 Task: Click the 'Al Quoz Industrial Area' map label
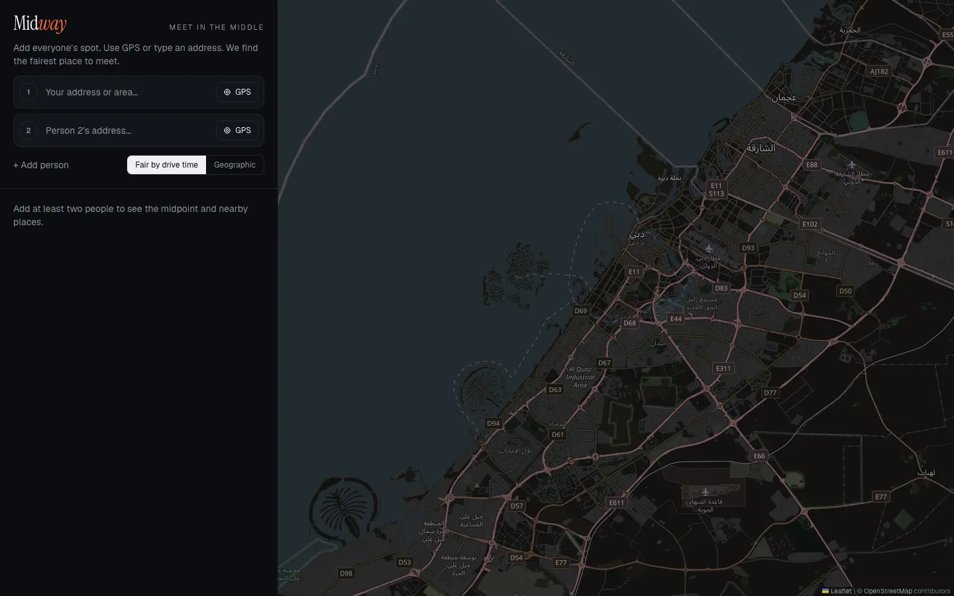(x=580, y=377)
